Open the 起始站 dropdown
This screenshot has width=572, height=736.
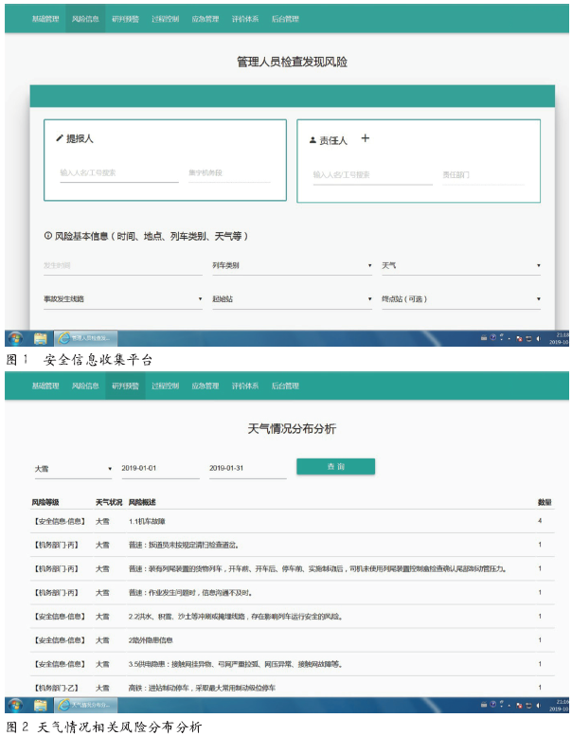291,298
